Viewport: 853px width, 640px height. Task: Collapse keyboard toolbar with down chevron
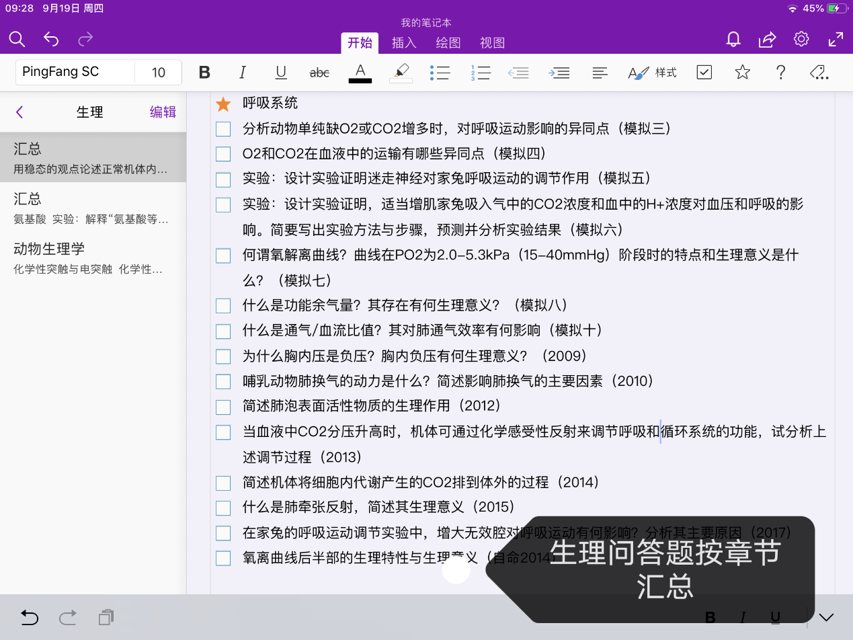(x=826, y=617)
